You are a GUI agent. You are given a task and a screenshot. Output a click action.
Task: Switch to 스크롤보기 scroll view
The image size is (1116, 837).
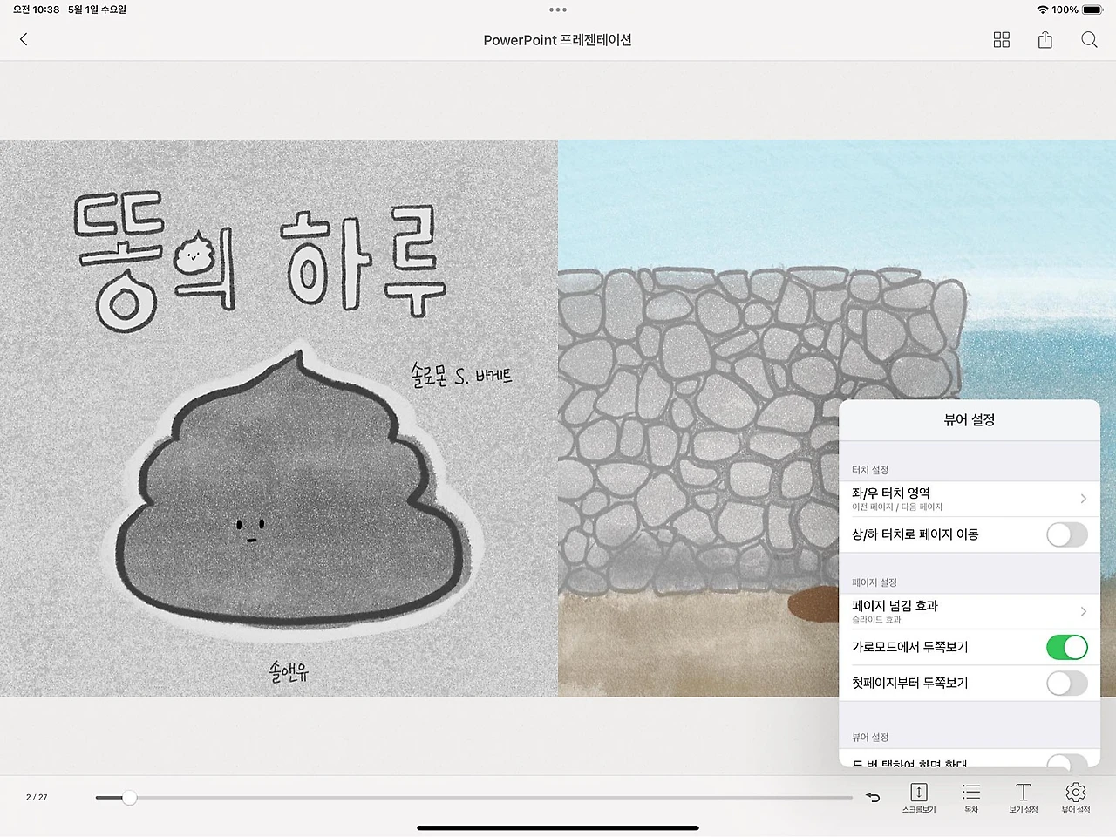[919, 798]
